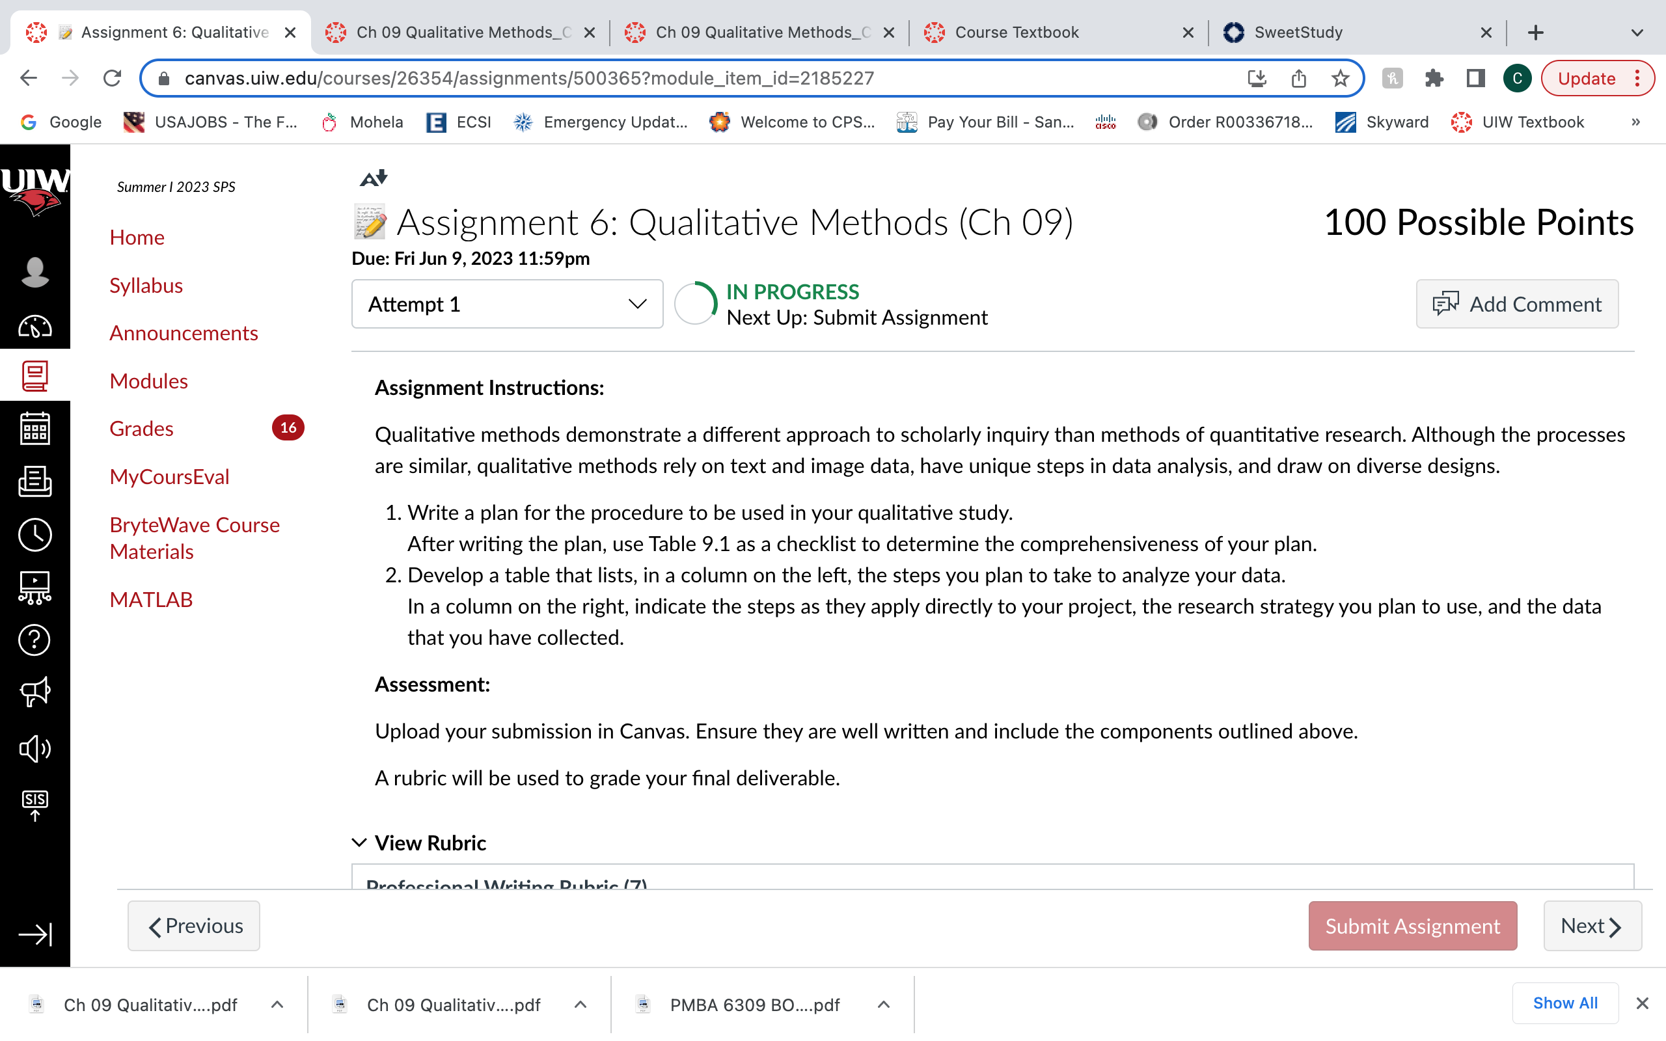Open tab search chevron in tab strip
This screenshot has width=1666, height=1041.
tap(1637, 33)
